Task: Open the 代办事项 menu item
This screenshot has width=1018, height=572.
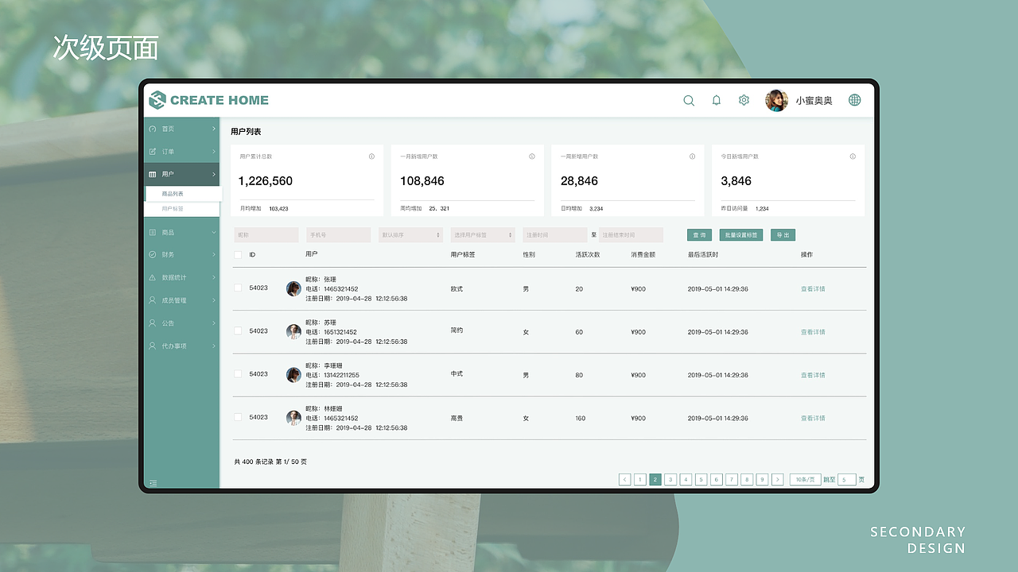Action: tap(181, 346)
